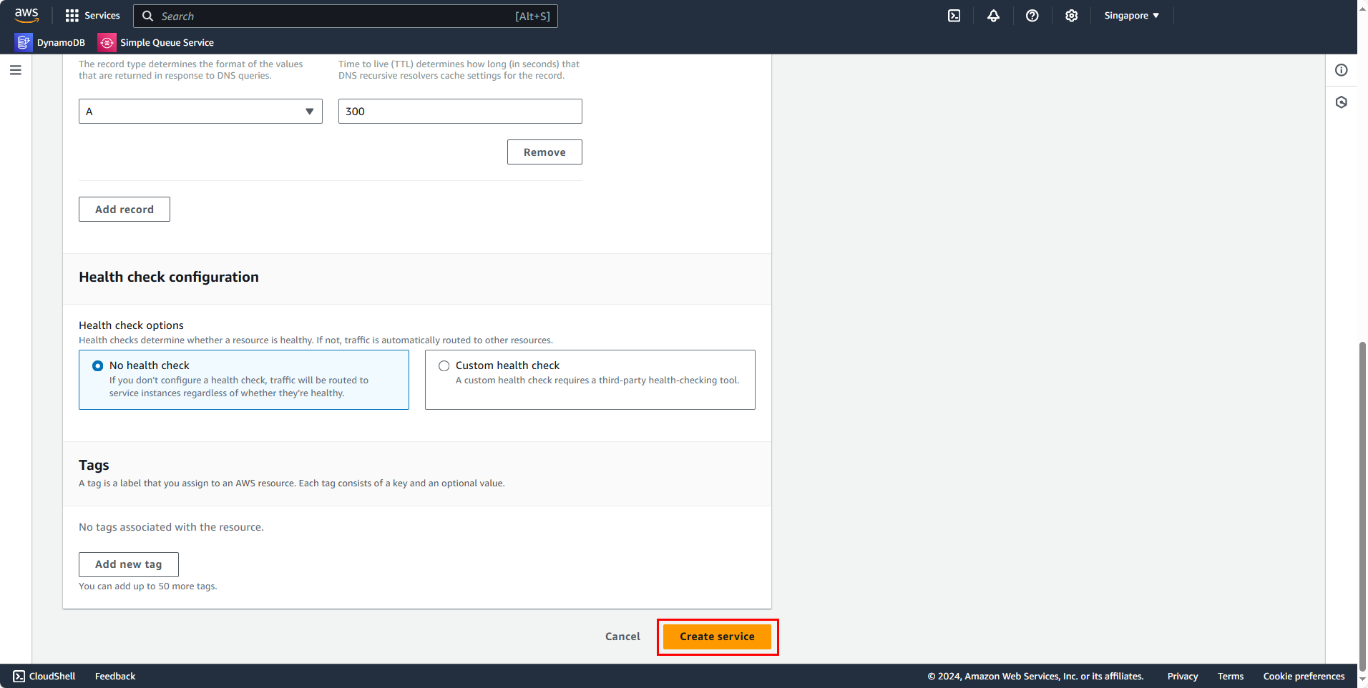Click the TTL field showing 300

point(460,111)
